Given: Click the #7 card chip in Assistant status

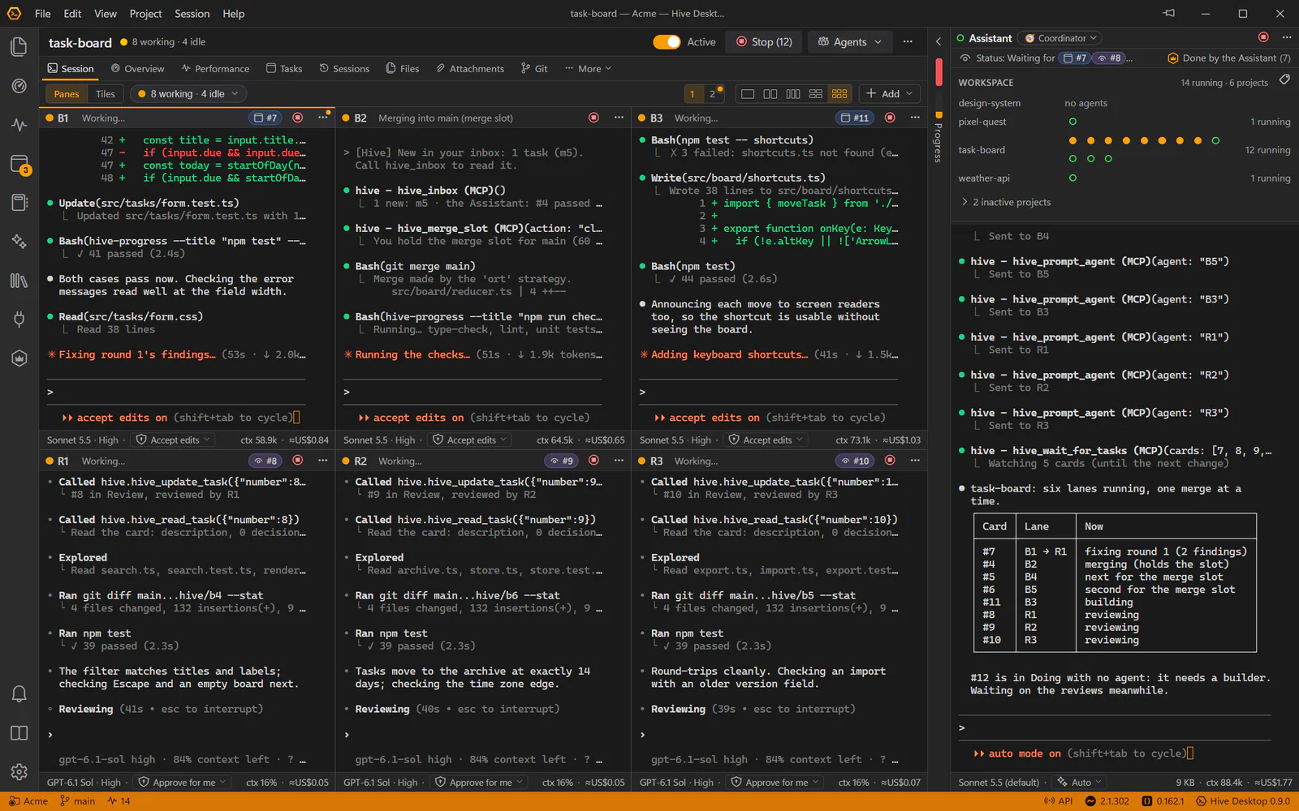Looking at the screenshot, I should [x=1075, y=58].
